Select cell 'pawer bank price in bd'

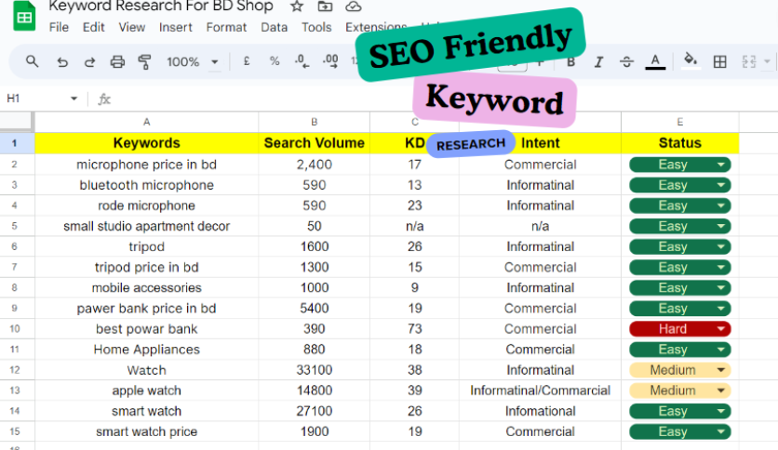[x=146, y=309]
